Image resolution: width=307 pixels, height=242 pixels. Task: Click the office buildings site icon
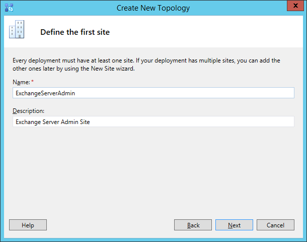coord(17,29)
